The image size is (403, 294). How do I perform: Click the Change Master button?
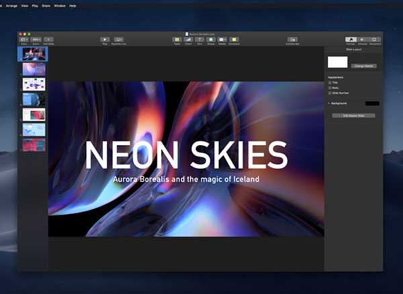pos(363,66)
